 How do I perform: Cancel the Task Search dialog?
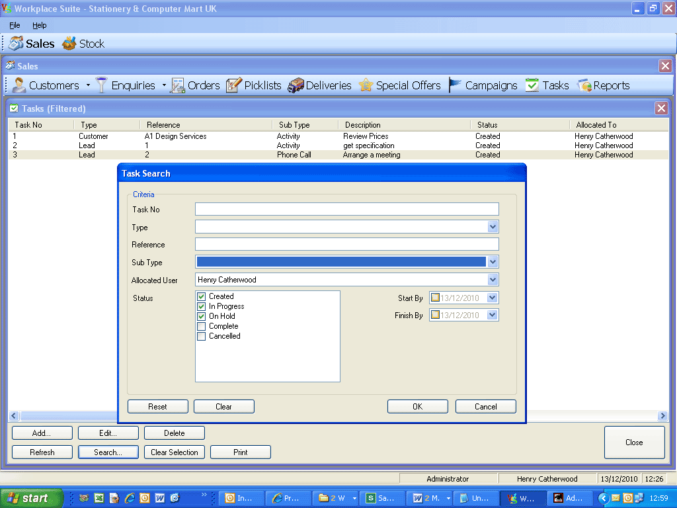tap(486, 407)
